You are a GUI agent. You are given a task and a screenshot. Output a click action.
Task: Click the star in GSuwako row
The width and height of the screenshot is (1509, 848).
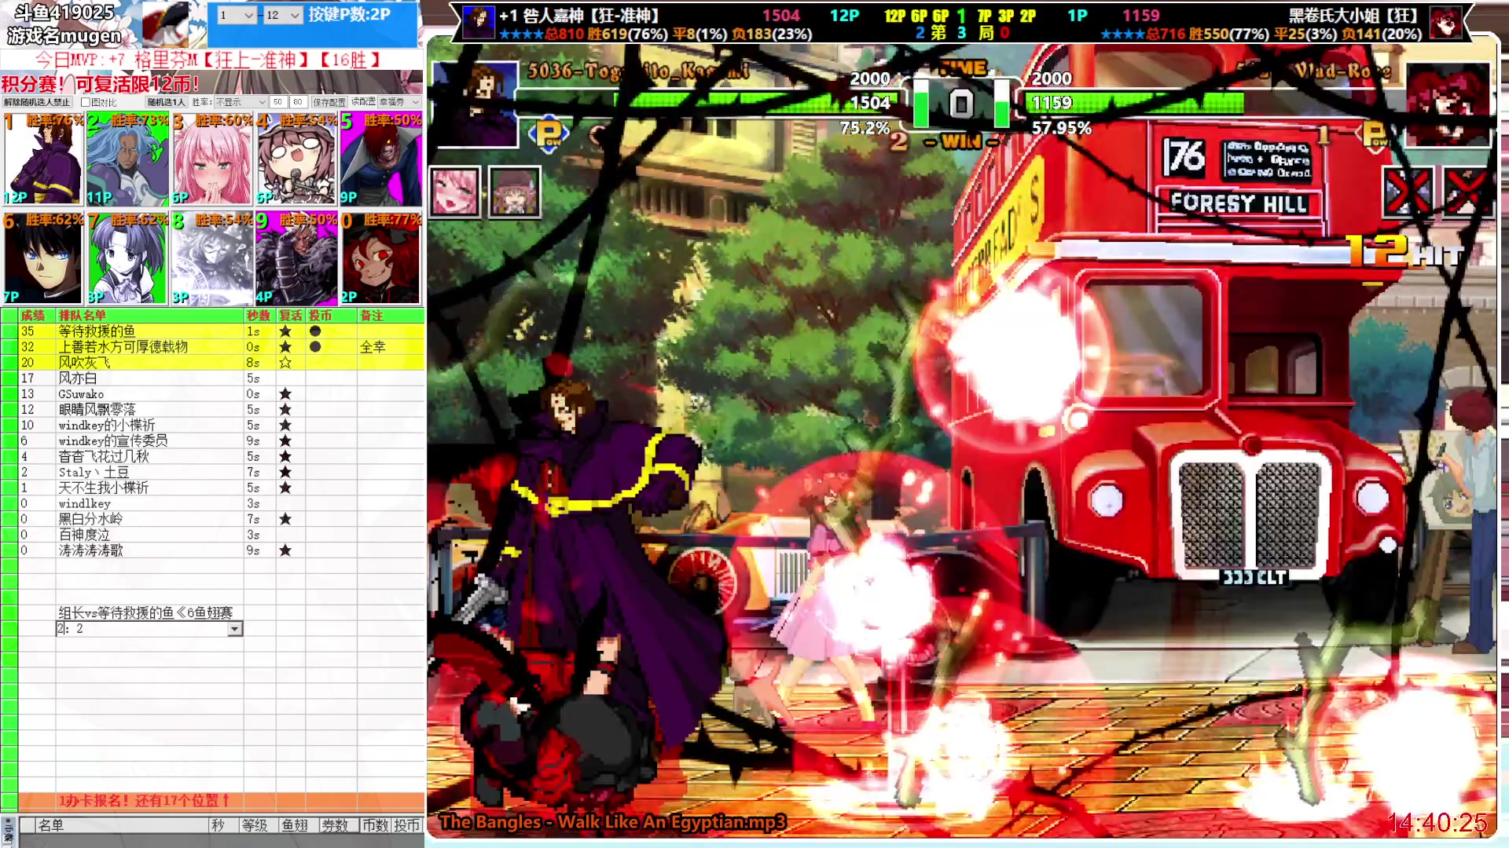point(285,394)
